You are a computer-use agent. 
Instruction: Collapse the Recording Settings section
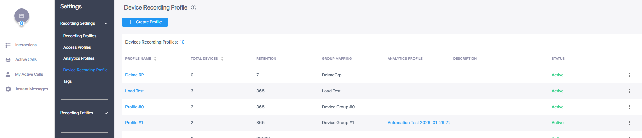tap(106, 23)
